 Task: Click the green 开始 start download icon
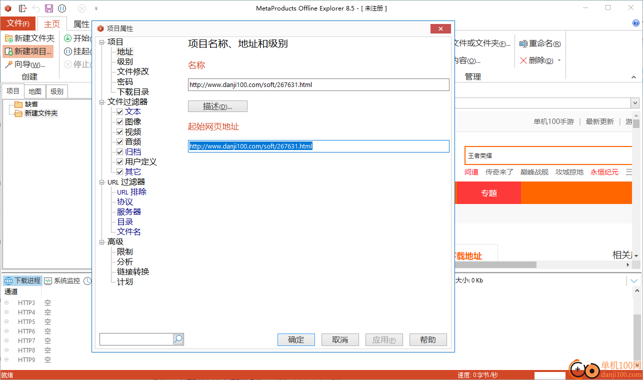point(68,38)
